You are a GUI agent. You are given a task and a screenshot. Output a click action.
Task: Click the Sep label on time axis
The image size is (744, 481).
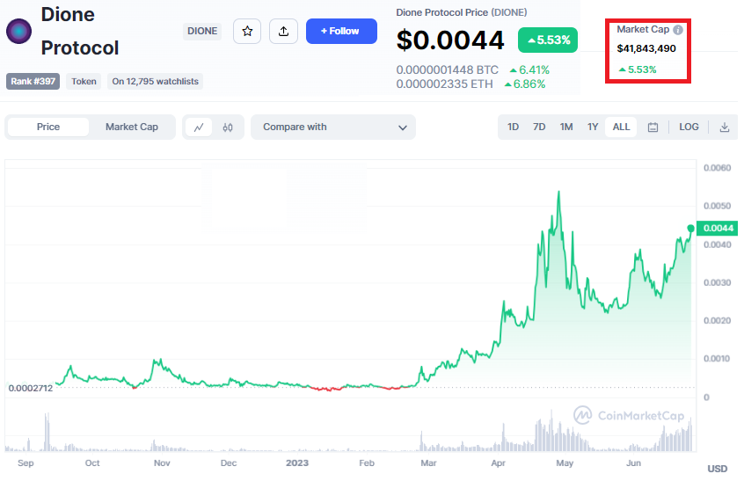pos(26,463)
